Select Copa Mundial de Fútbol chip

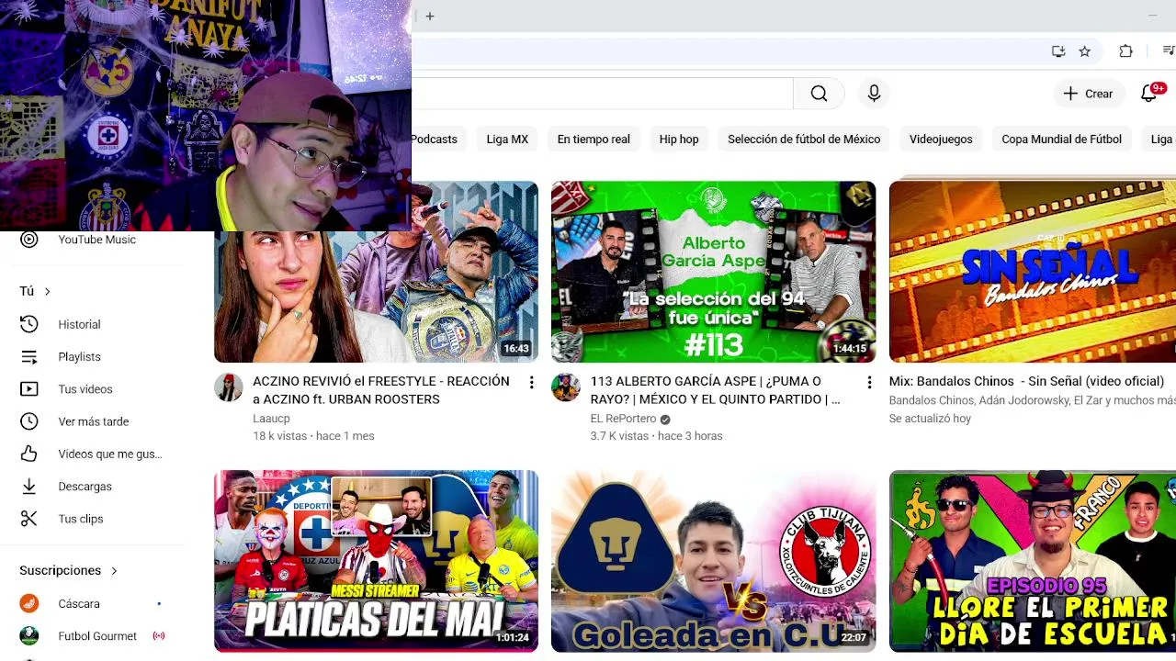(1061, 140)
